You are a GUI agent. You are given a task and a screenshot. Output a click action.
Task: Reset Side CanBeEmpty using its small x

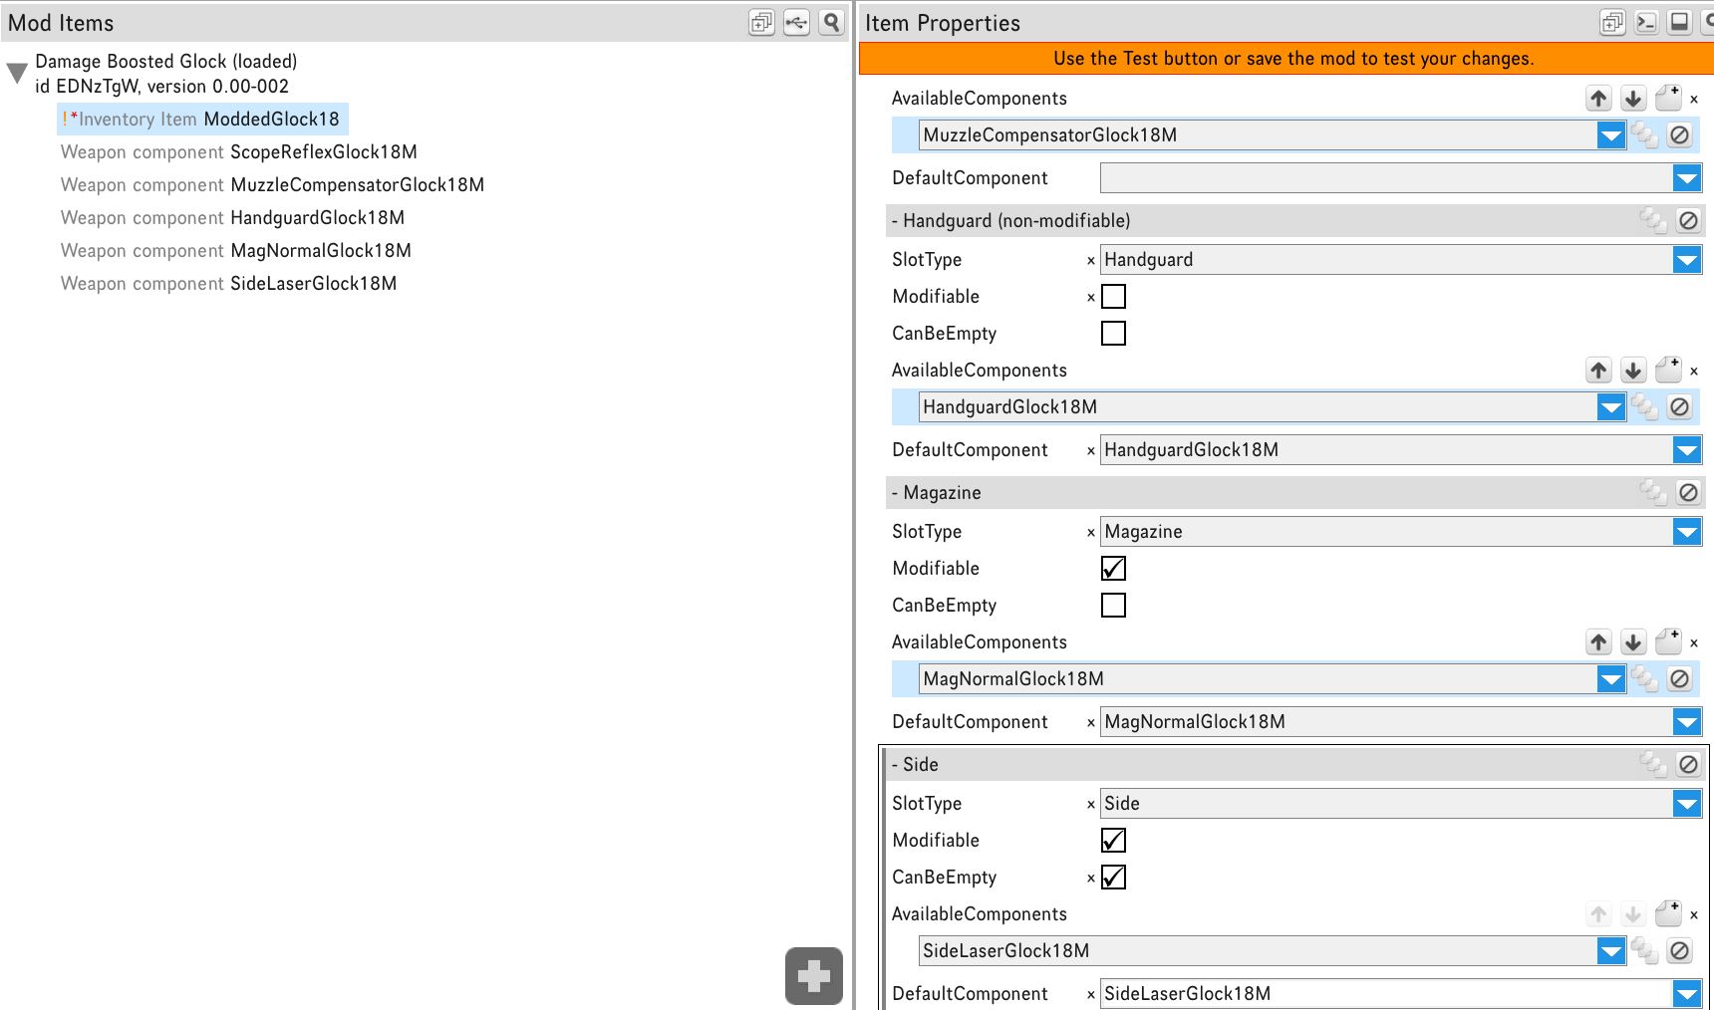(1091, 879)
